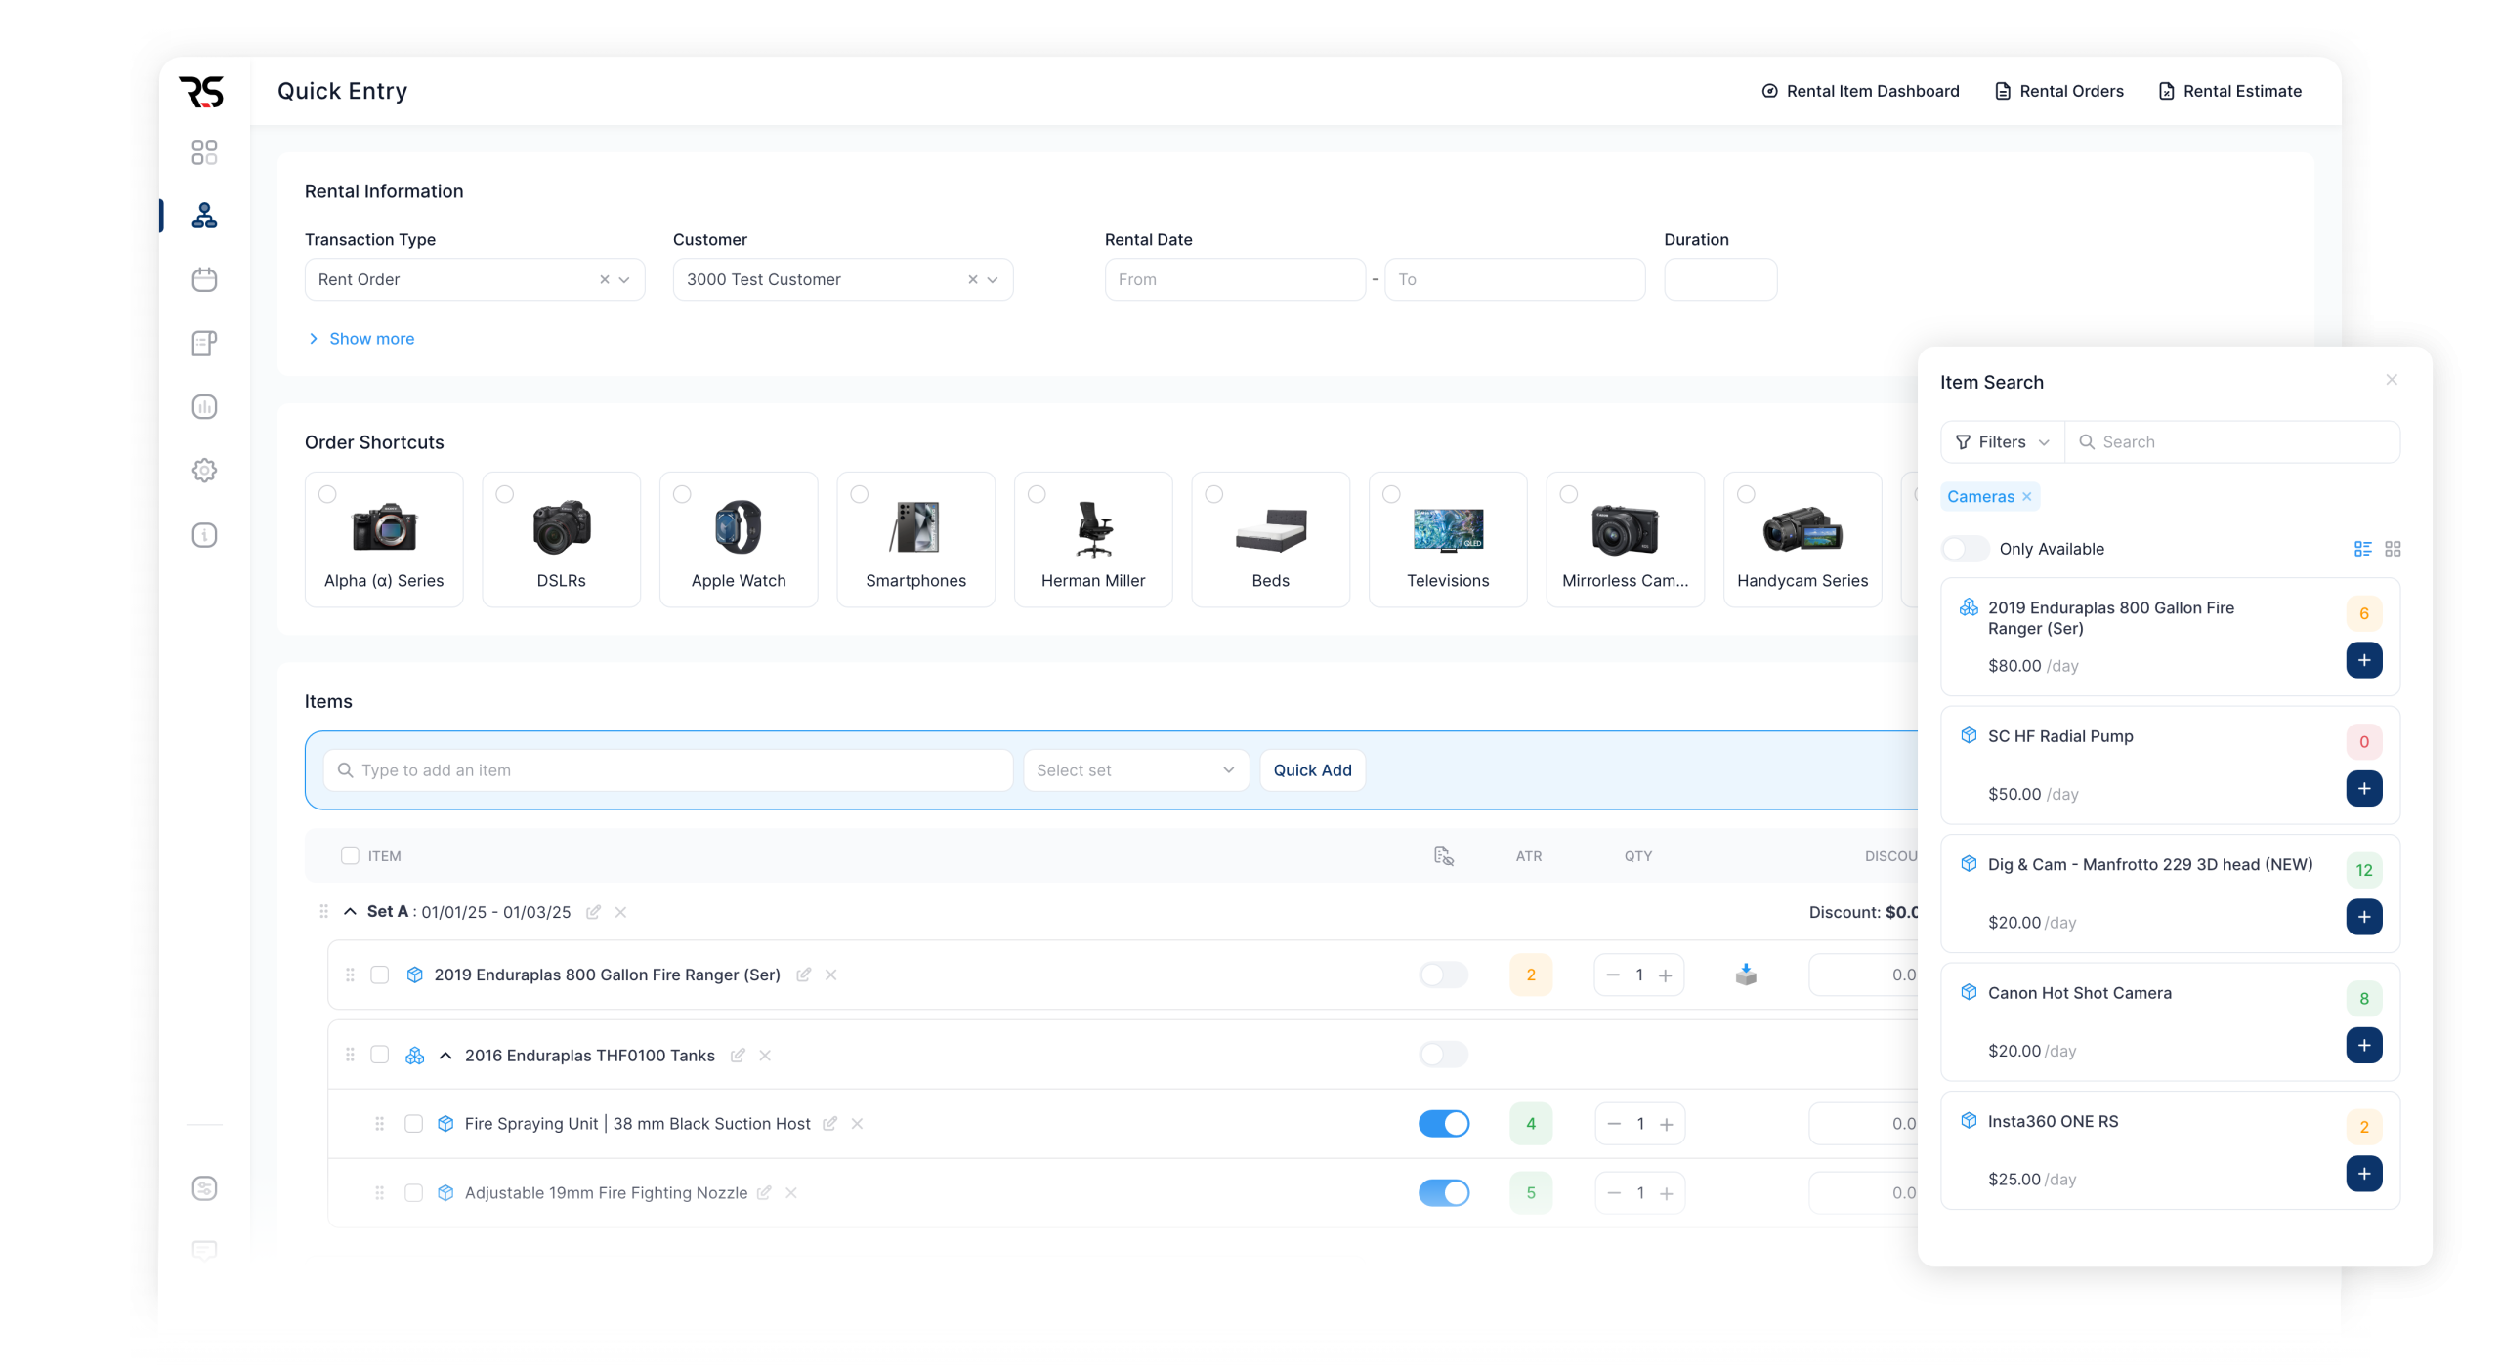Screen dimensions: 2501x1369
Task: Disable toggle on Adjustable 19mm Nozzle row
Action: click(1444, 1192)
